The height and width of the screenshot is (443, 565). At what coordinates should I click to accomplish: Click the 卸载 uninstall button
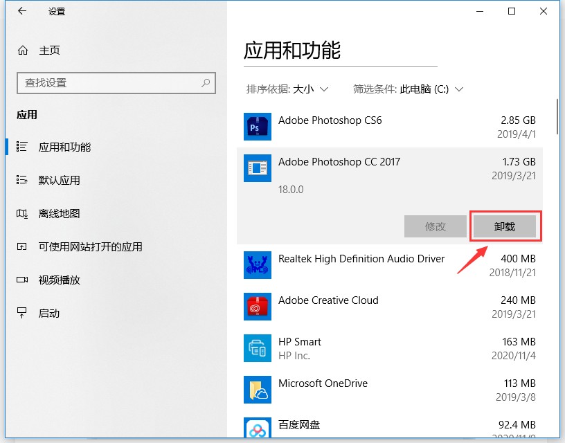505,226
